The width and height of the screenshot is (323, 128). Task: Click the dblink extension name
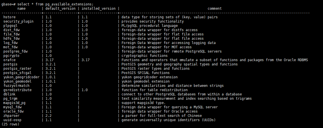pos(9,94)
